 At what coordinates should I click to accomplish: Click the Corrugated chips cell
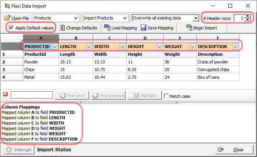[x=218, y=70]
